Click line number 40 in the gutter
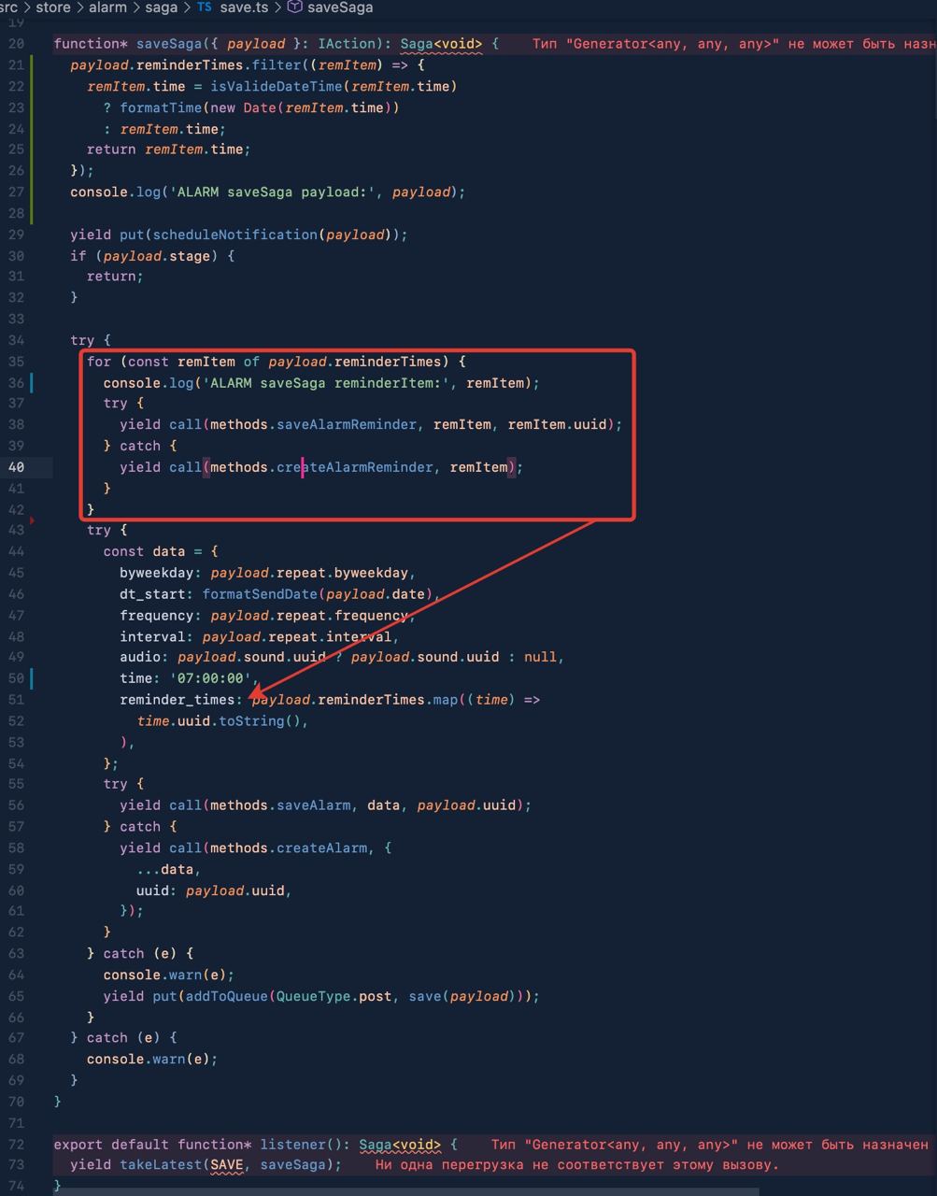 pos(17,466)
